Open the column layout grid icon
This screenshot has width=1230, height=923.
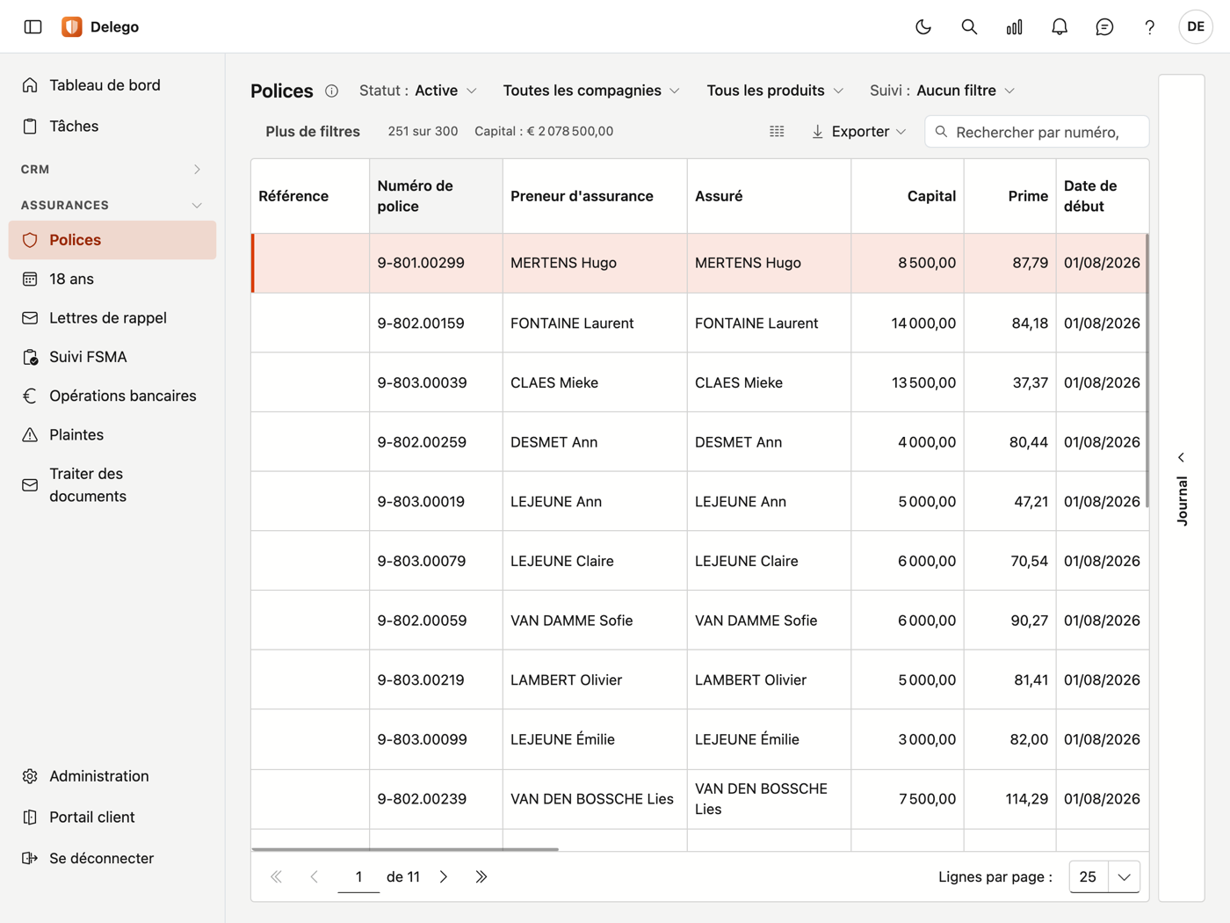pyautogui.click(x=777, y=132)
